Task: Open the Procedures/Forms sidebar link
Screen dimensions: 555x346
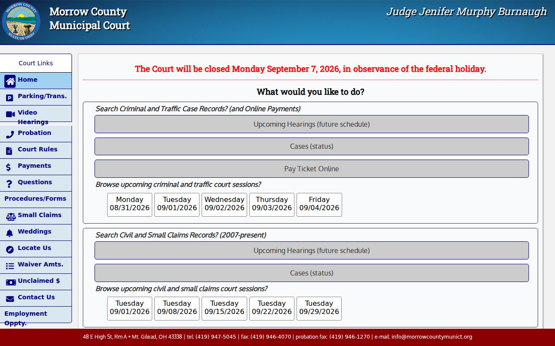Action: 36,199
